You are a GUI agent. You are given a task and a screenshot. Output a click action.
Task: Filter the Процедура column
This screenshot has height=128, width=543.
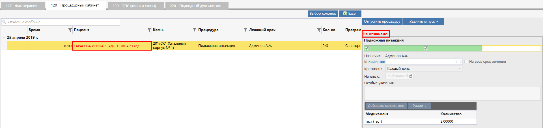click(x=245, y=30)
